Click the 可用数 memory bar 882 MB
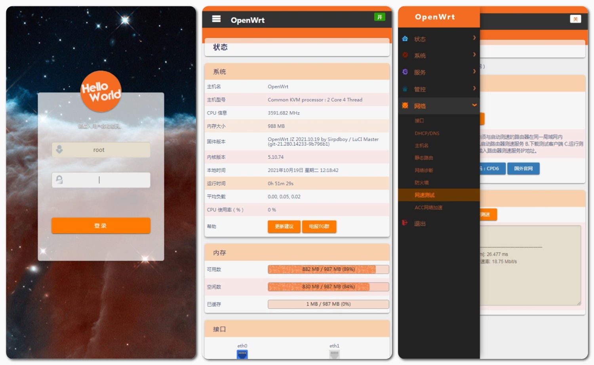 coord(328,270)
